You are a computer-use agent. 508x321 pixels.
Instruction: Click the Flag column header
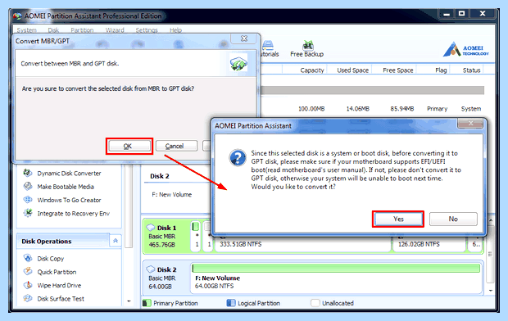(441, 70)
